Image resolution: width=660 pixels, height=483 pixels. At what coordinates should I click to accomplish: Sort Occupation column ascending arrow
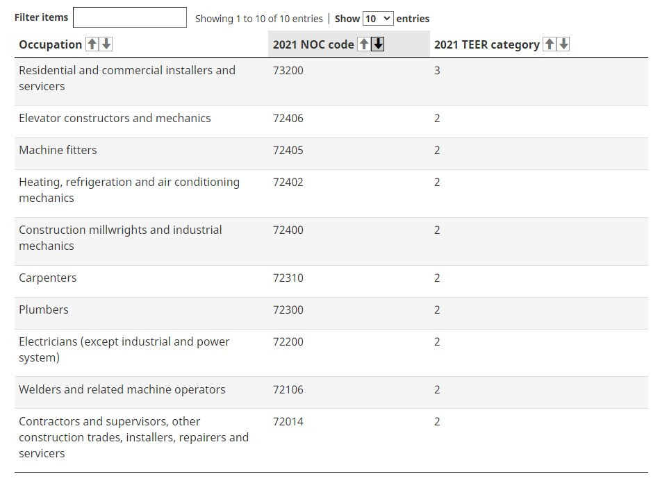point(92,44)
